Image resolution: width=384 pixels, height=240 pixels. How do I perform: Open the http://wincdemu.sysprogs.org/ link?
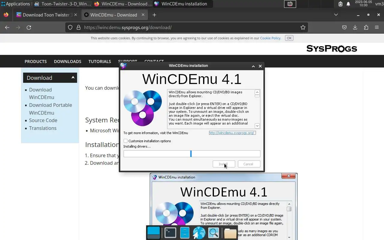232,133
